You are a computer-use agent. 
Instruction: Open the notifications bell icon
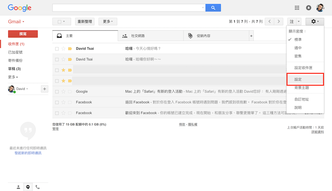click(308, 8)
